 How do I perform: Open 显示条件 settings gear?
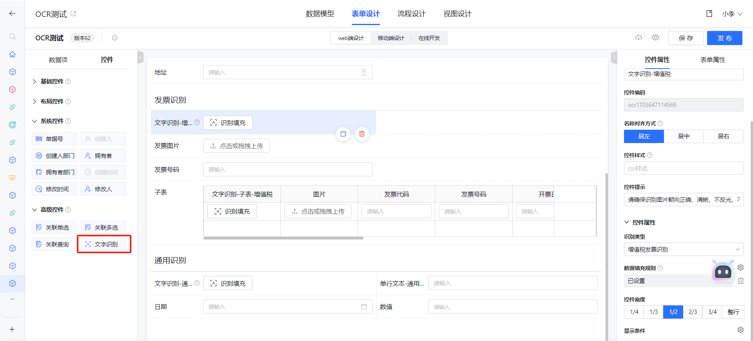click(x=740, y=330)
